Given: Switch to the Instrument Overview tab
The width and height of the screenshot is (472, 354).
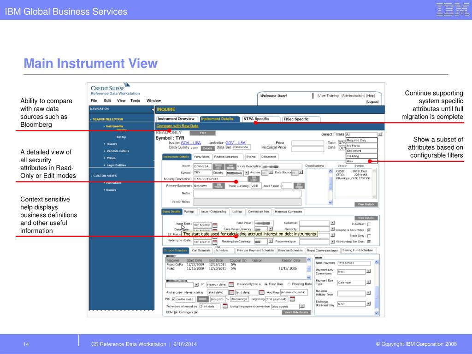Looking at the screenshot, I should coord(177,119).
